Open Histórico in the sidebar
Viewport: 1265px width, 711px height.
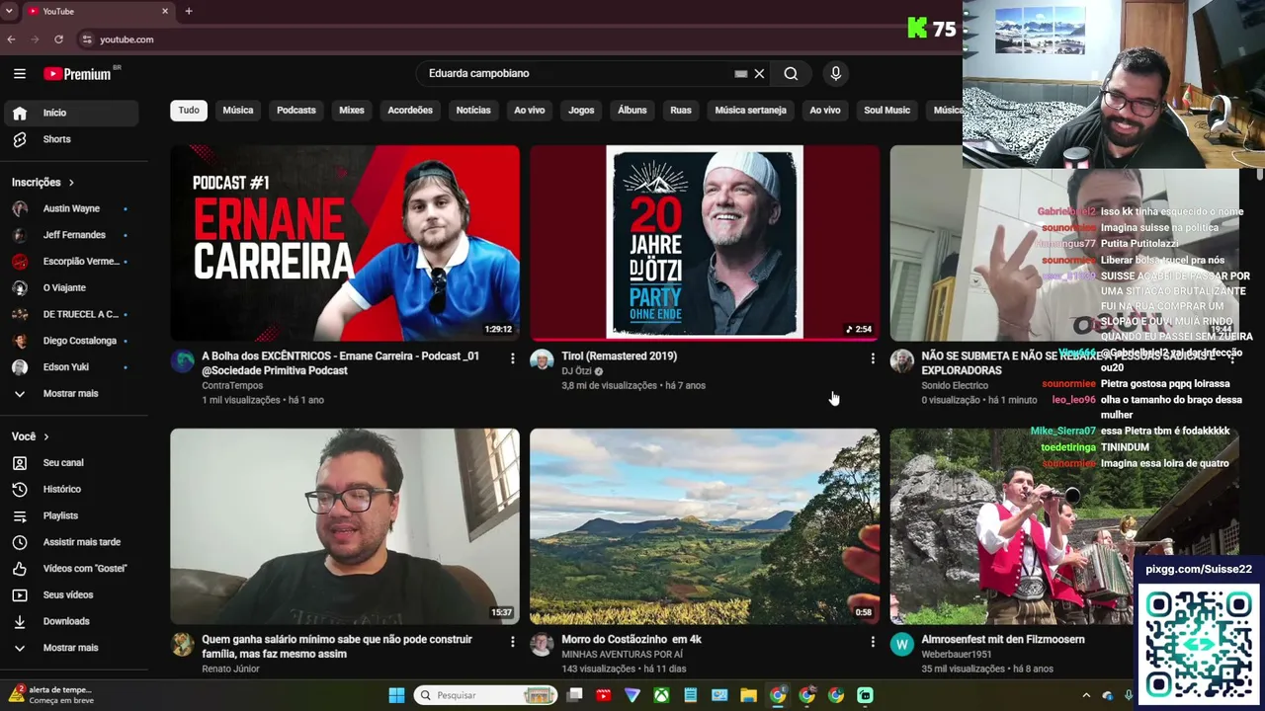[x=71, y=490]
